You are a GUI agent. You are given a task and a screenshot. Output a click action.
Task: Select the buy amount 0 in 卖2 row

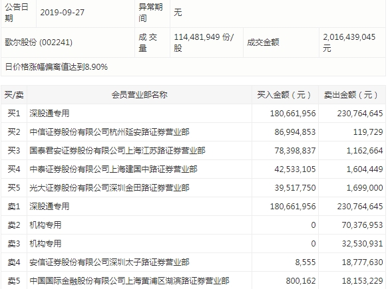click(x=313, y=225)
